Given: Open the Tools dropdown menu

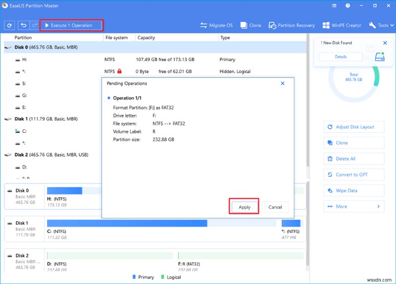Looking at the screenshot, I should [379, 25].
